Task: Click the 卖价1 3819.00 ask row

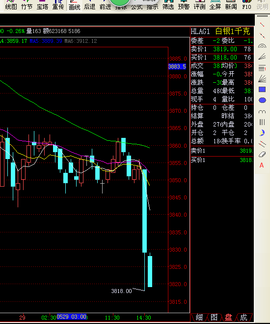Action: 222,49
